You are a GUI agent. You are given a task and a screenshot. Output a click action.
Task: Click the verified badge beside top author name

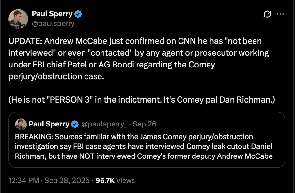tap(78, 14)
